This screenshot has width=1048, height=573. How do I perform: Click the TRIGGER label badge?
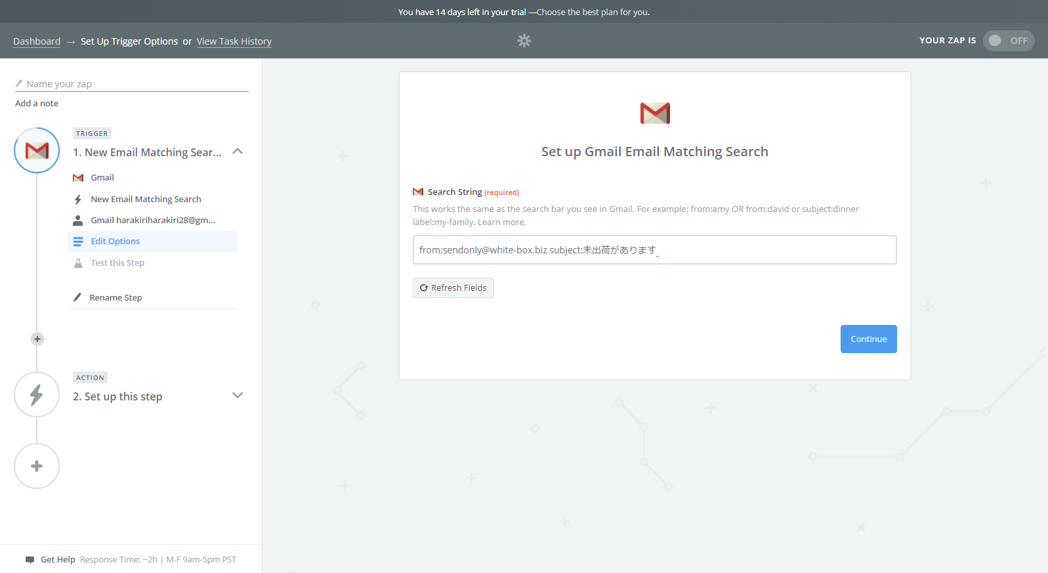[x=92, y=133]
